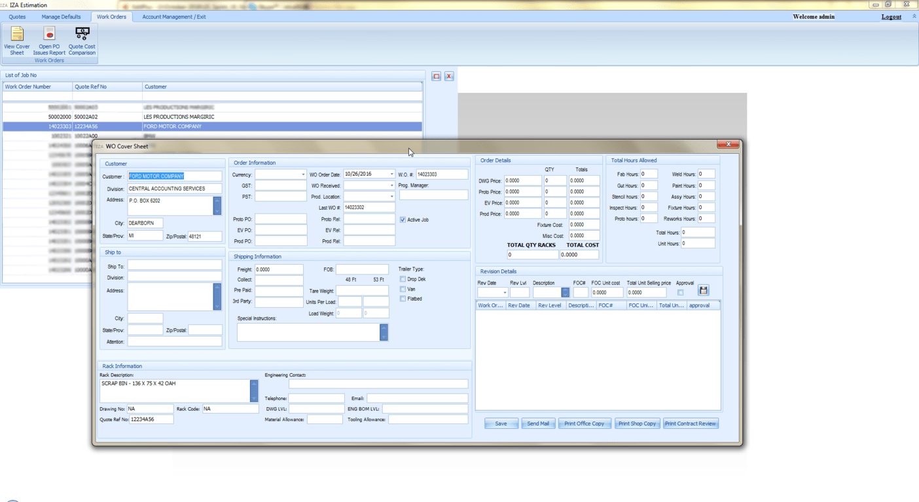Enable the Drop Dek trailer type

tap(403, 280)
